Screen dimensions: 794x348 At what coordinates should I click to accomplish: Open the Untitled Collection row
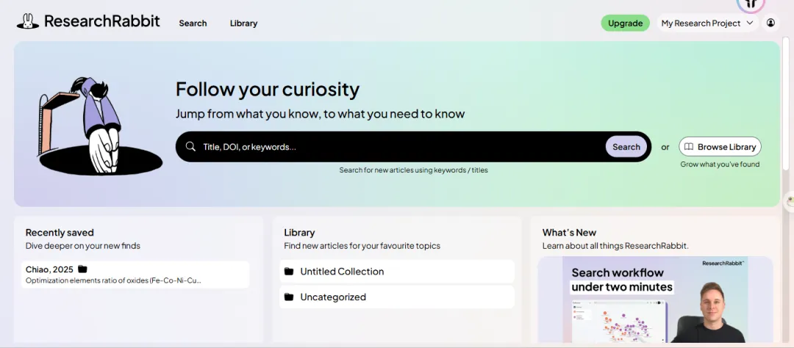(397, 272)
